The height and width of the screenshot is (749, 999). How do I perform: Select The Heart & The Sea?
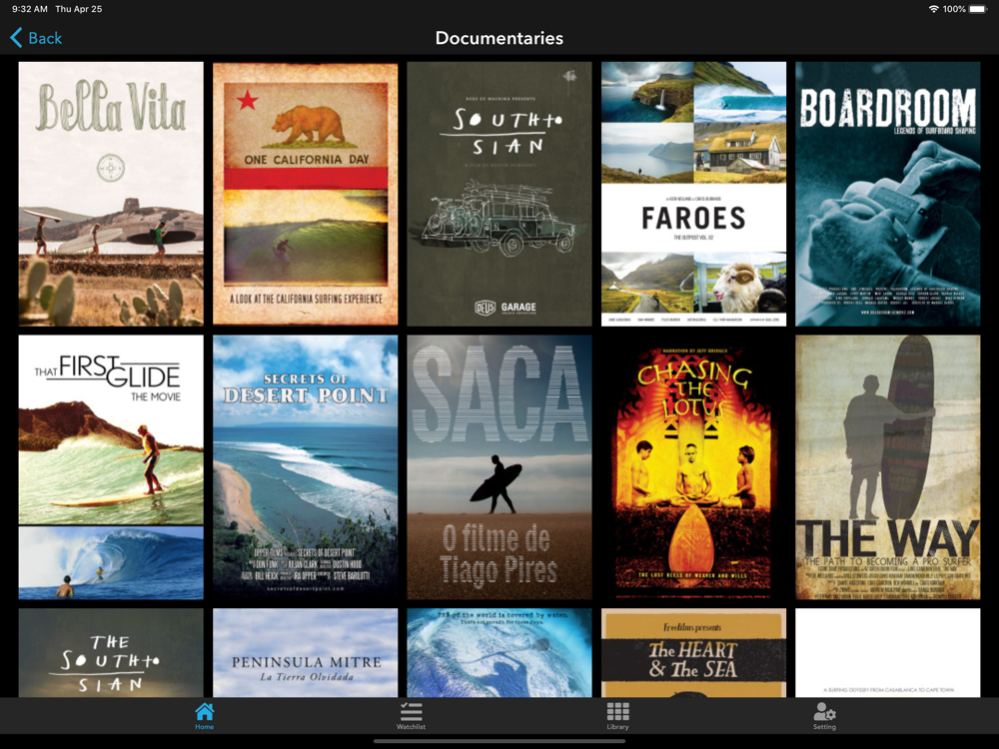693,652
